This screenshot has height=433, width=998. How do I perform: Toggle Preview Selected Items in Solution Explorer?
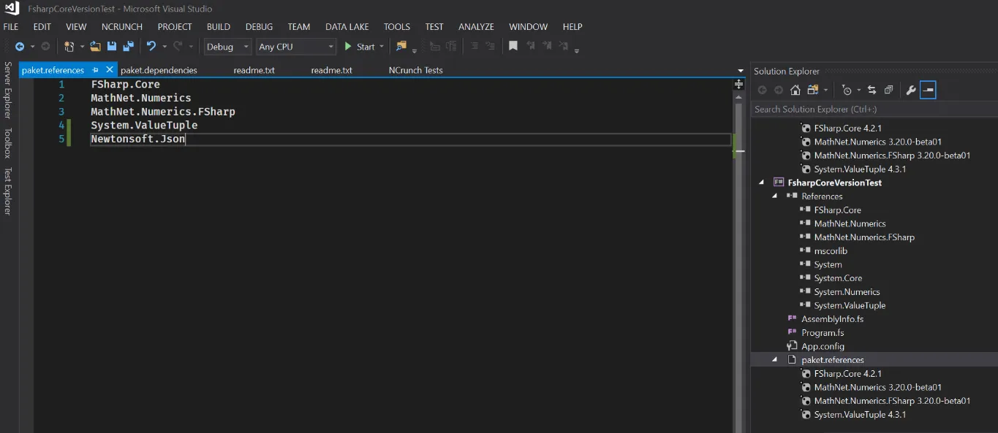(x=928, y=91)
